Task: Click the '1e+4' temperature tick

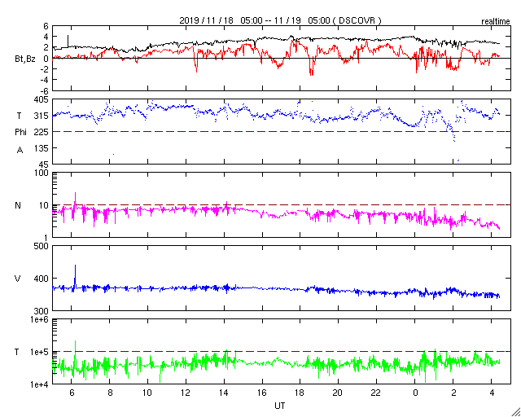Action: click(x=41, y=384)
